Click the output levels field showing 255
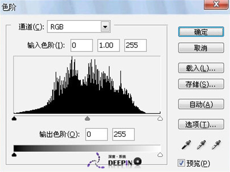Viewport: 230px width, 172px height. click(123, 134)
